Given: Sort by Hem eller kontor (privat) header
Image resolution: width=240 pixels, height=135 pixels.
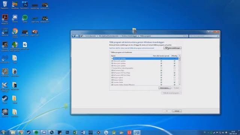Looking at the screenshot, I should pos(161,56).
